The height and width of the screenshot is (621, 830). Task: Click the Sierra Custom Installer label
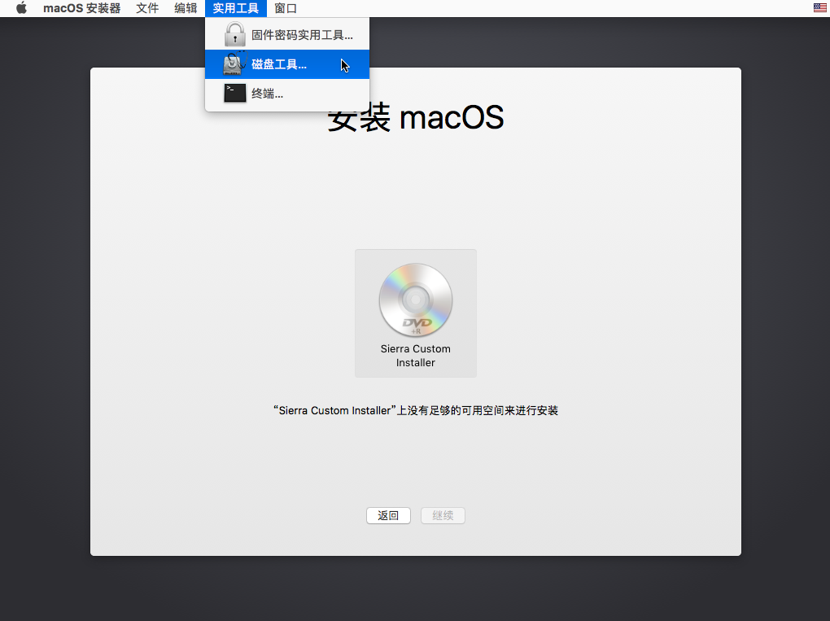(x=416, y=356)
